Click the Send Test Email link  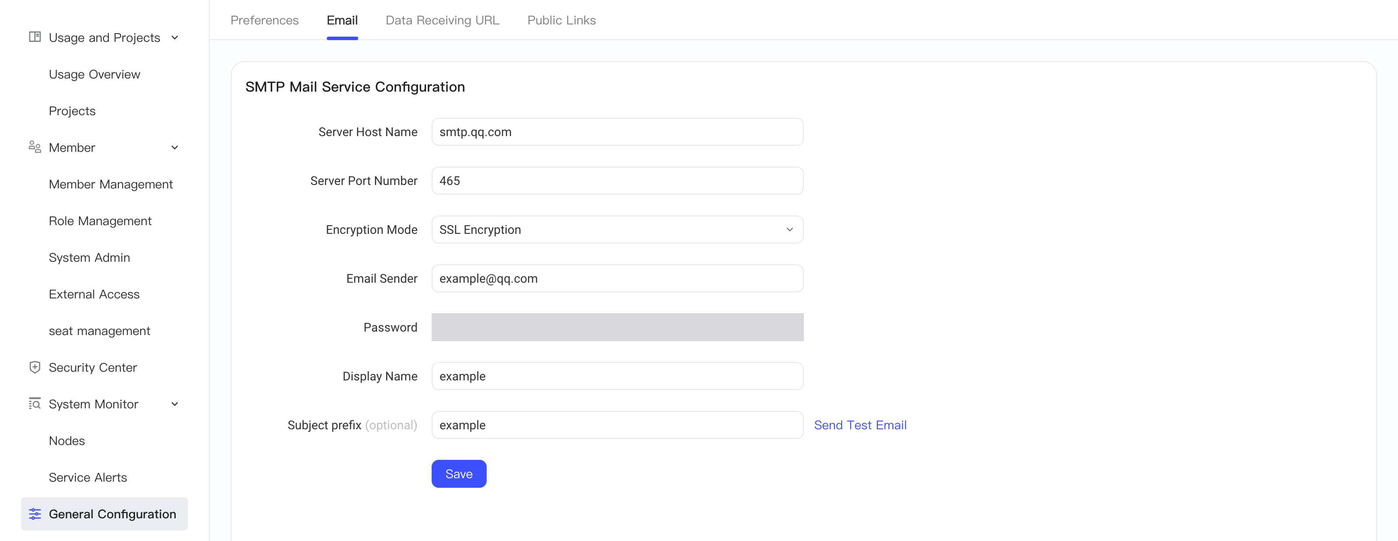[x=860, y=425]
